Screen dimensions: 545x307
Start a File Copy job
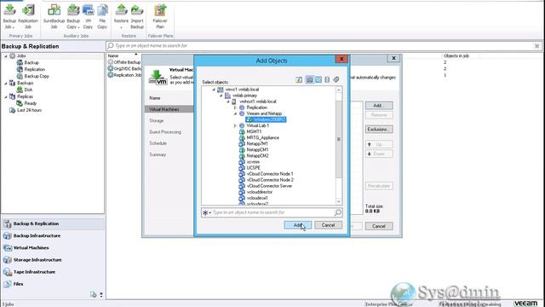point(102,17)
